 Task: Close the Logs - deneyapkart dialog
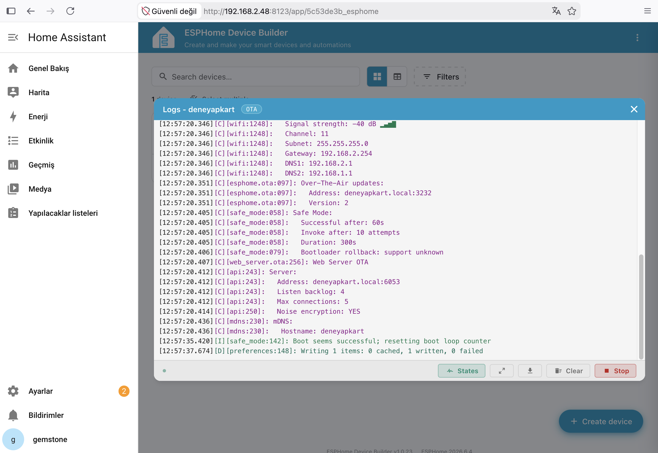pyautogui.click(x=634, y=109)
